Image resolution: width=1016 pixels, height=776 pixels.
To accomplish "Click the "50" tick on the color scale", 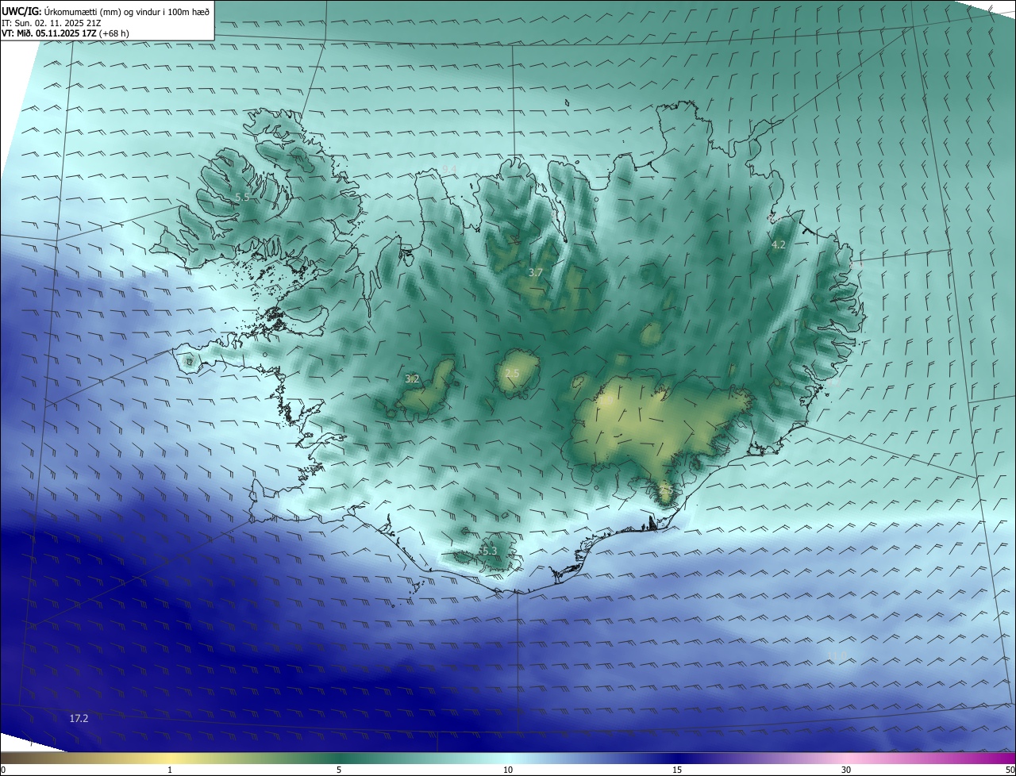I will 1010,770.
